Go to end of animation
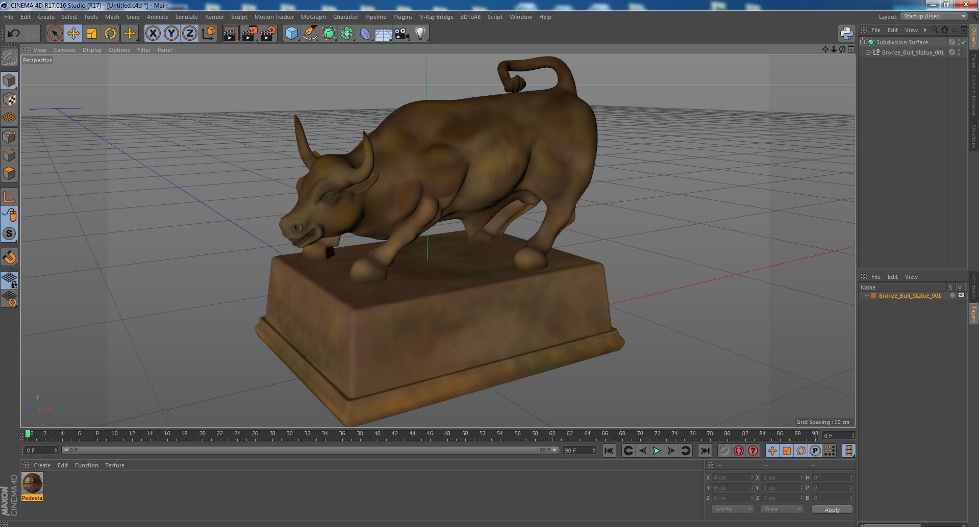Viewport: 979px width, 527px height. (x=705, y=451)
